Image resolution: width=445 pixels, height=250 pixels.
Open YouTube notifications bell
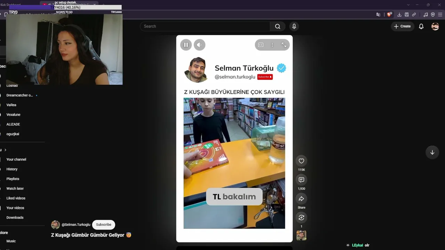coord(421,26)
